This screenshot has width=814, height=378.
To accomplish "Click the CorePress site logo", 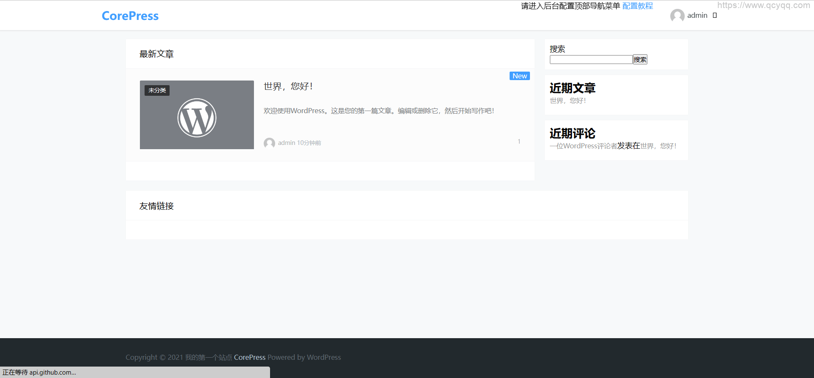I will click(130, 16).
